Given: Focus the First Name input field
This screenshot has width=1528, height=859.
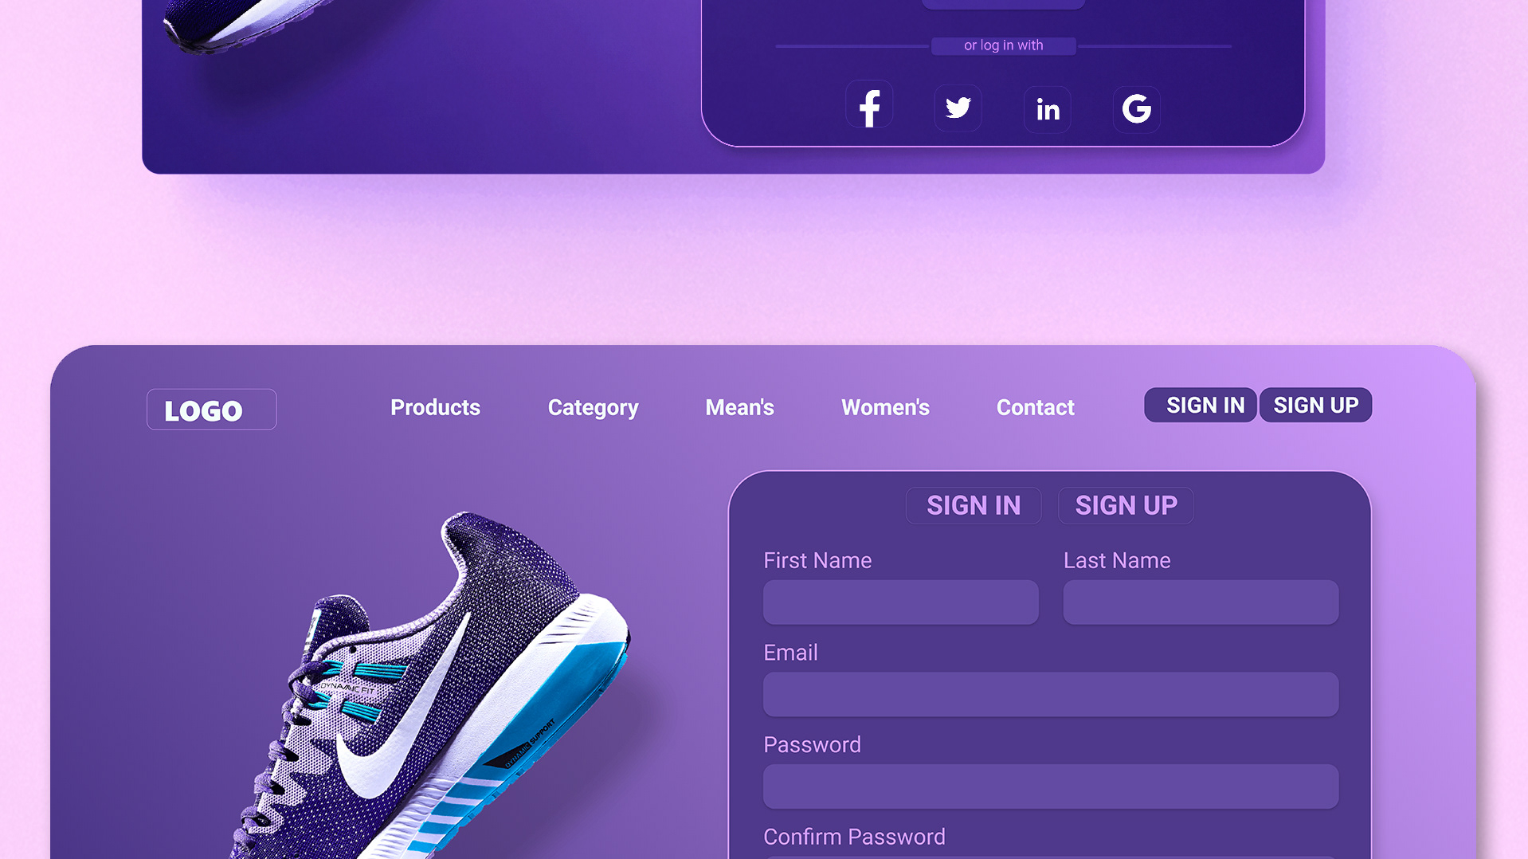Looking at the screenshot, I should (901, 602).
